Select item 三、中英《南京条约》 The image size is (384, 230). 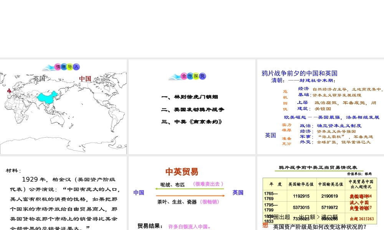(x=192, y=122)
